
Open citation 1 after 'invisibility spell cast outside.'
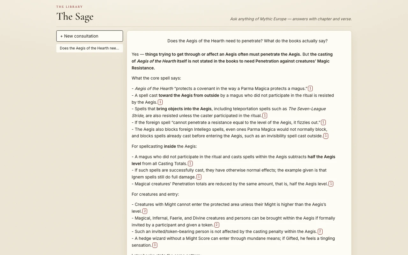326,136
